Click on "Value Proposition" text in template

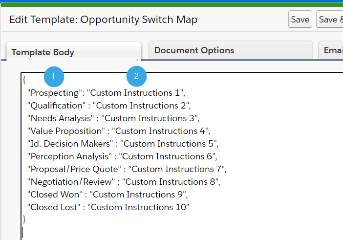66,131
